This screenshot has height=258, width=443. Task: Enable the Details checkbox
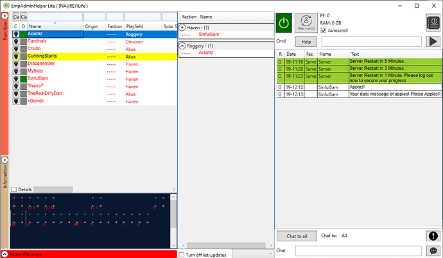click(14, 189)
